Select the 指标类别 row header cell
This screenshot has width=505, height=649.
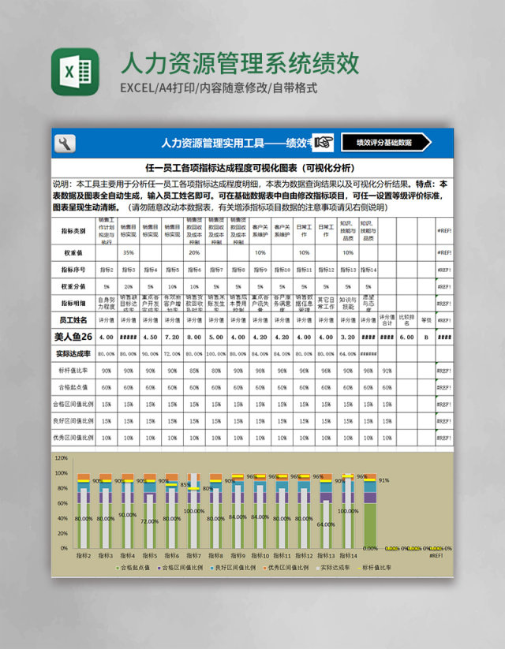[73, 231]
